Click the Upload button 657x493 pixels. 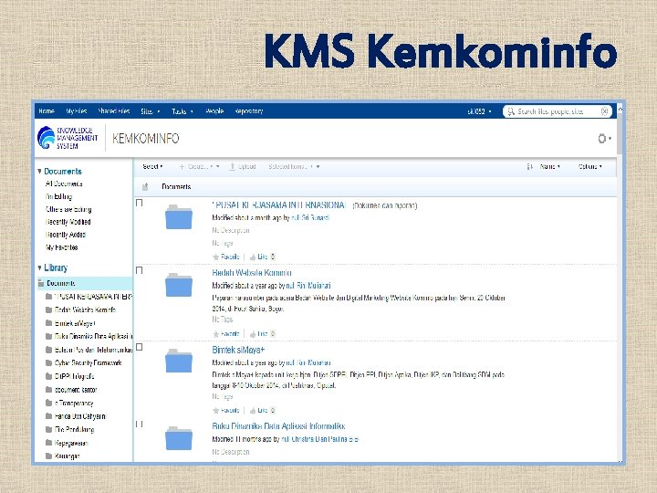pyautogui.click(x=243, y=166)
